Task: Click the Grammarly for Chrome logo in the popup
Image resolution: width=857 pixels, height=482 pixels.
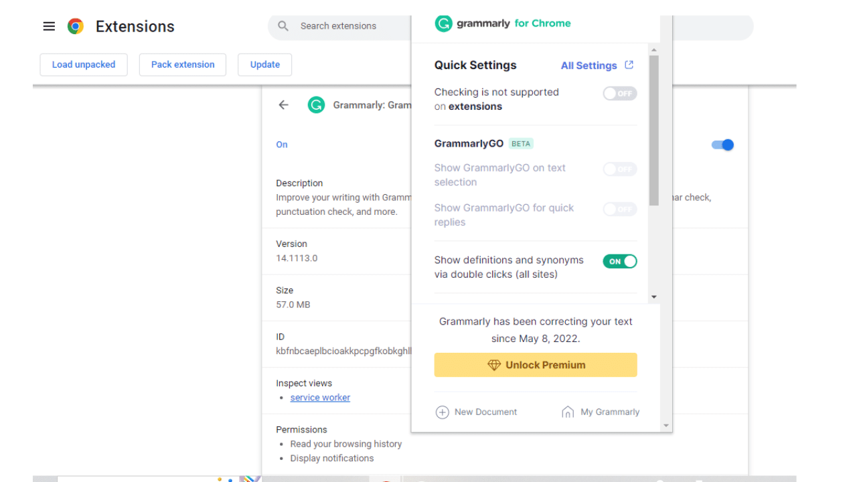Action: 503,23
